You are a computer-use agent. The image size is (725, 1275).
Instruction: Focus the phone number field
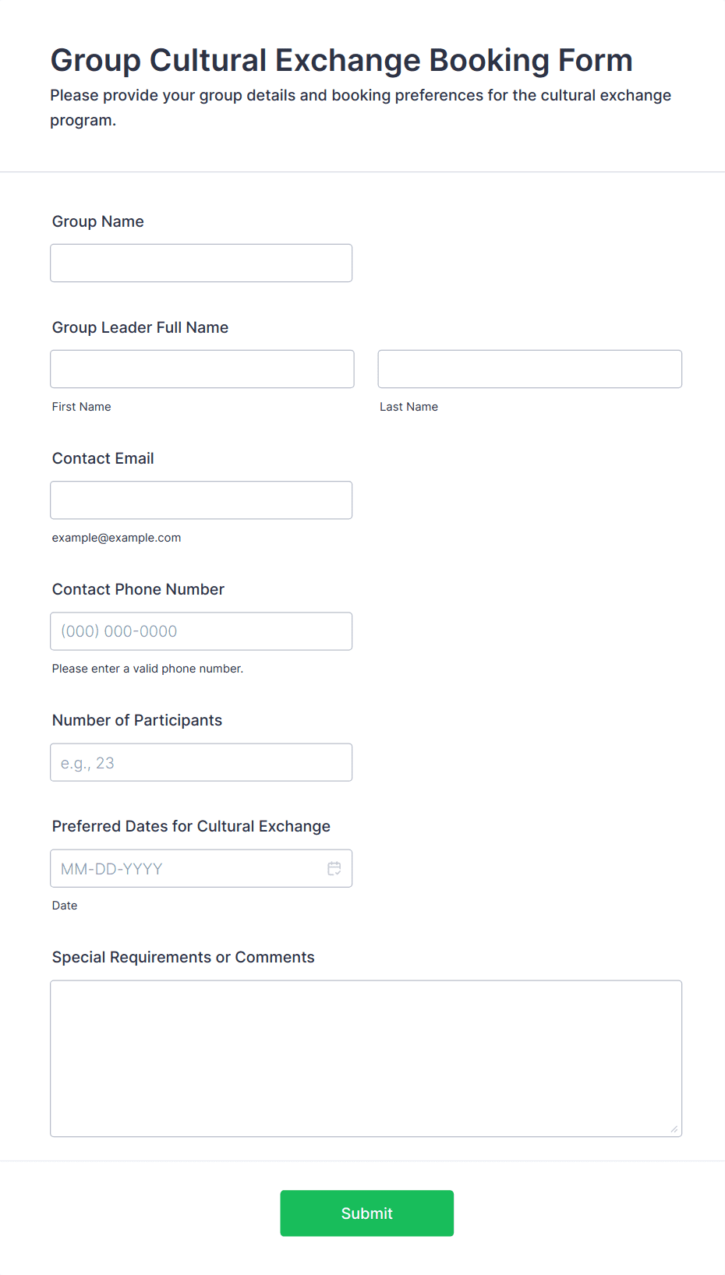pyautogui.click(x=201, y=631)
